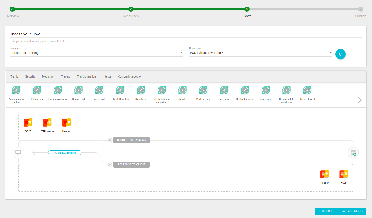Click the Payload size interceptor icon
Image resolution: width=372 pixels, height=218 pixels.
tap(203, 91)
